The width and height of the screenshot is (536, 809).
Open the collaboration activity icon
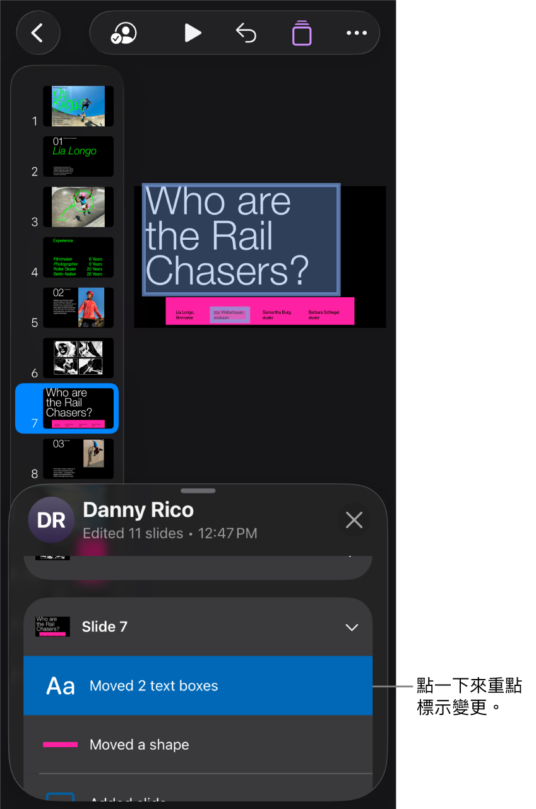click(124, 33)
